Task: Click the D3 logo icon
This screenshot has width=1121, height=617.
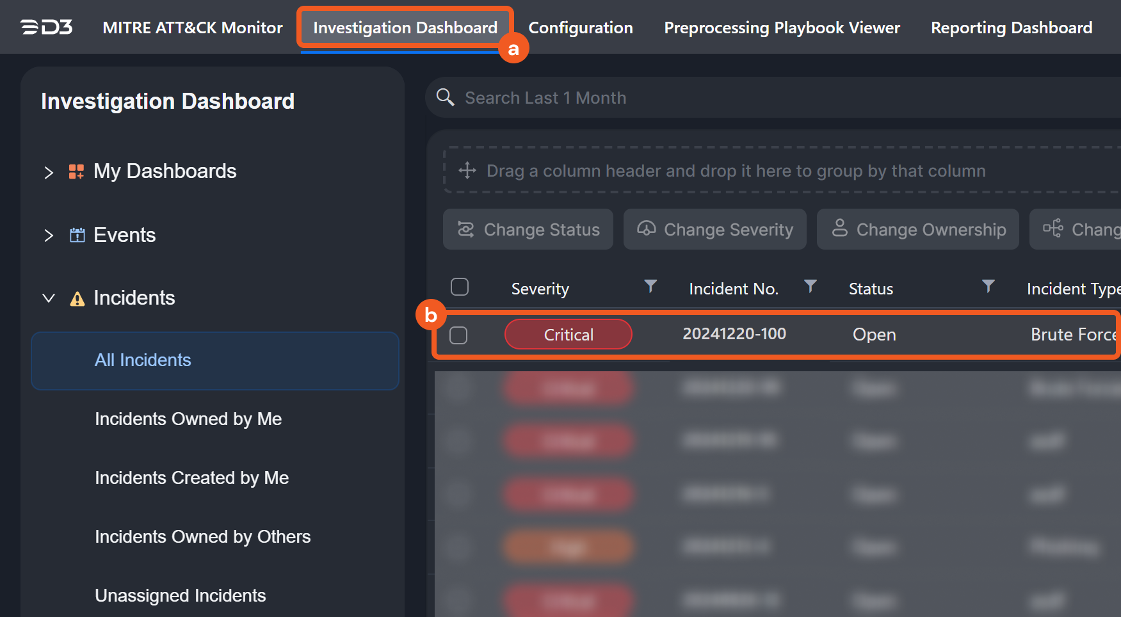Action: coord(46,28)
